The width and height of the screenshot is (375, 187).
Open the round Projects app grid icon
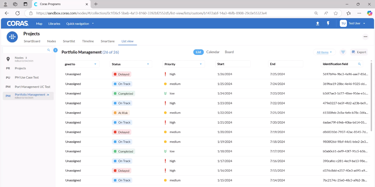coord(12,37)
